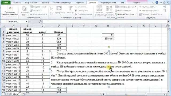Click the Name Box showing Рисунок 1
The width and height of the screenshot is (171, 96).
click(x=13, y=22)
